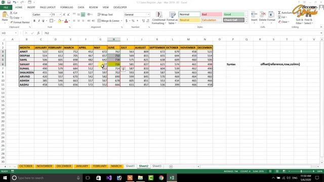Apply the Normal cell style
Screen dimensions: 324x182
189,15
